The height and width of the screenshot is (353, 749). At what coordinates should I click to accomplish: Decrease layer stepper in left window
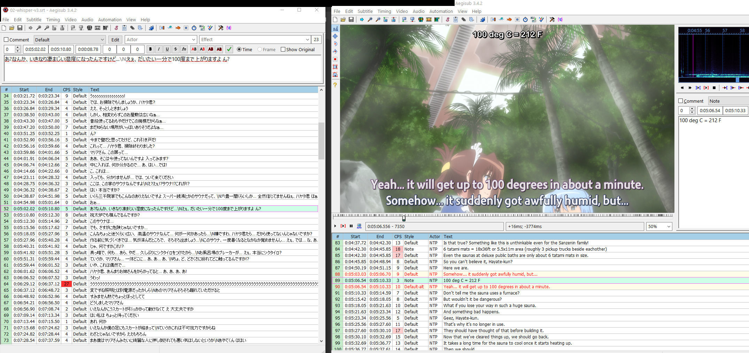click(18, 51)
